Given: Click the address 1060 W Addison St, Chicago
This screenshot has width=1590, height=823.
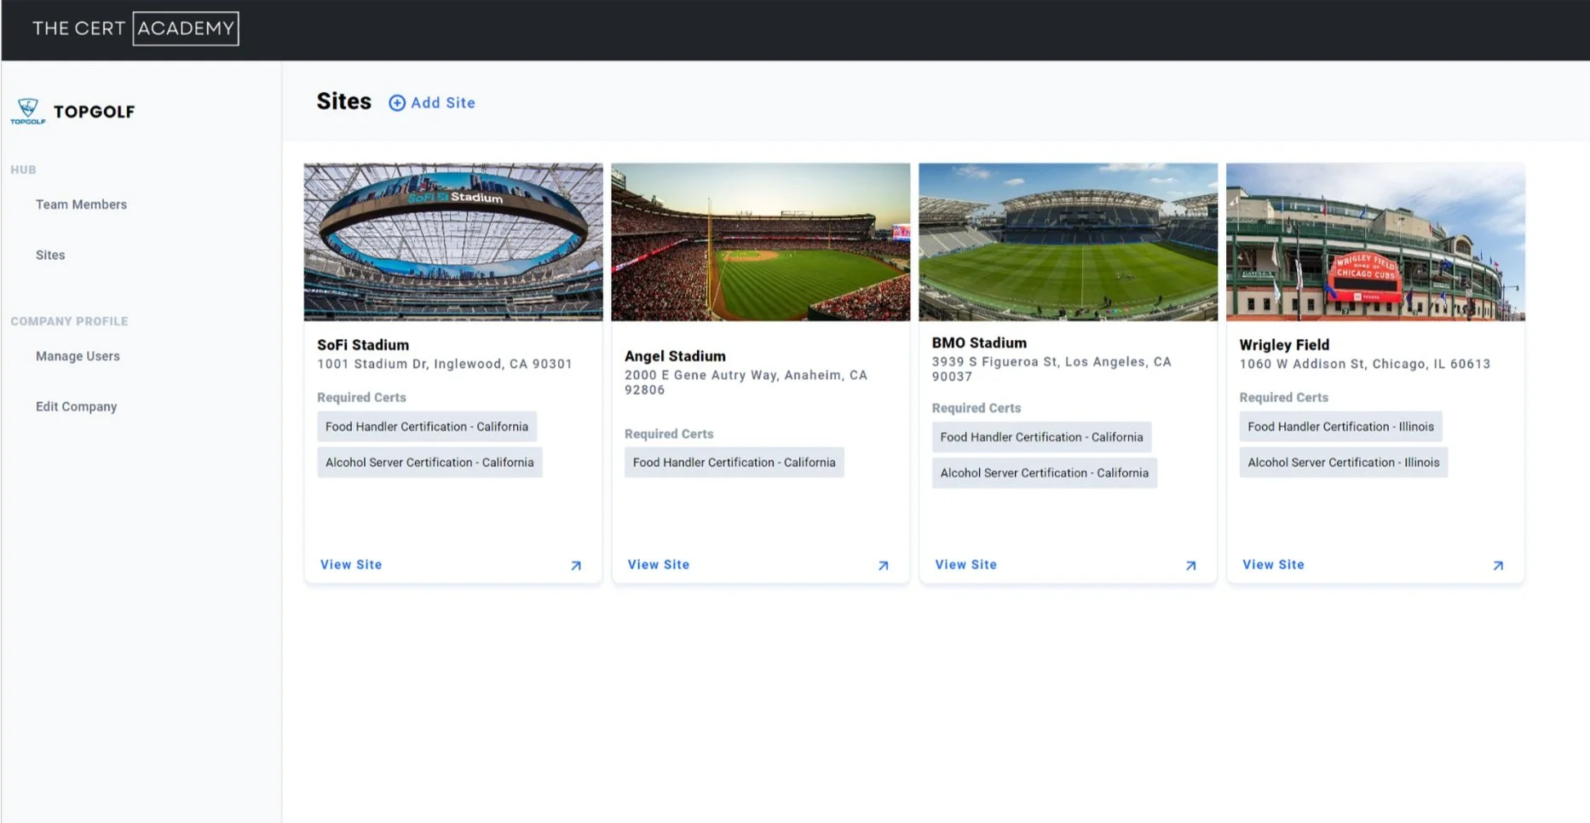Looking at the screenshot, I should tap(1365, 364).
